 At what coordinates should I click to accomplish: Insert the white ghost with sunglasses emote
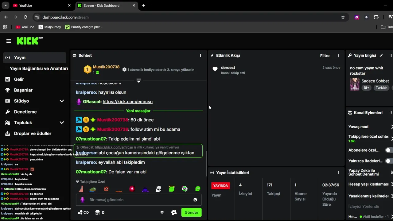click(158, 189)
